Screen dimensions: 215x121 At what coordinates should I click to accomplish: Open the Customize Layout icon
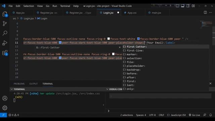193,6
